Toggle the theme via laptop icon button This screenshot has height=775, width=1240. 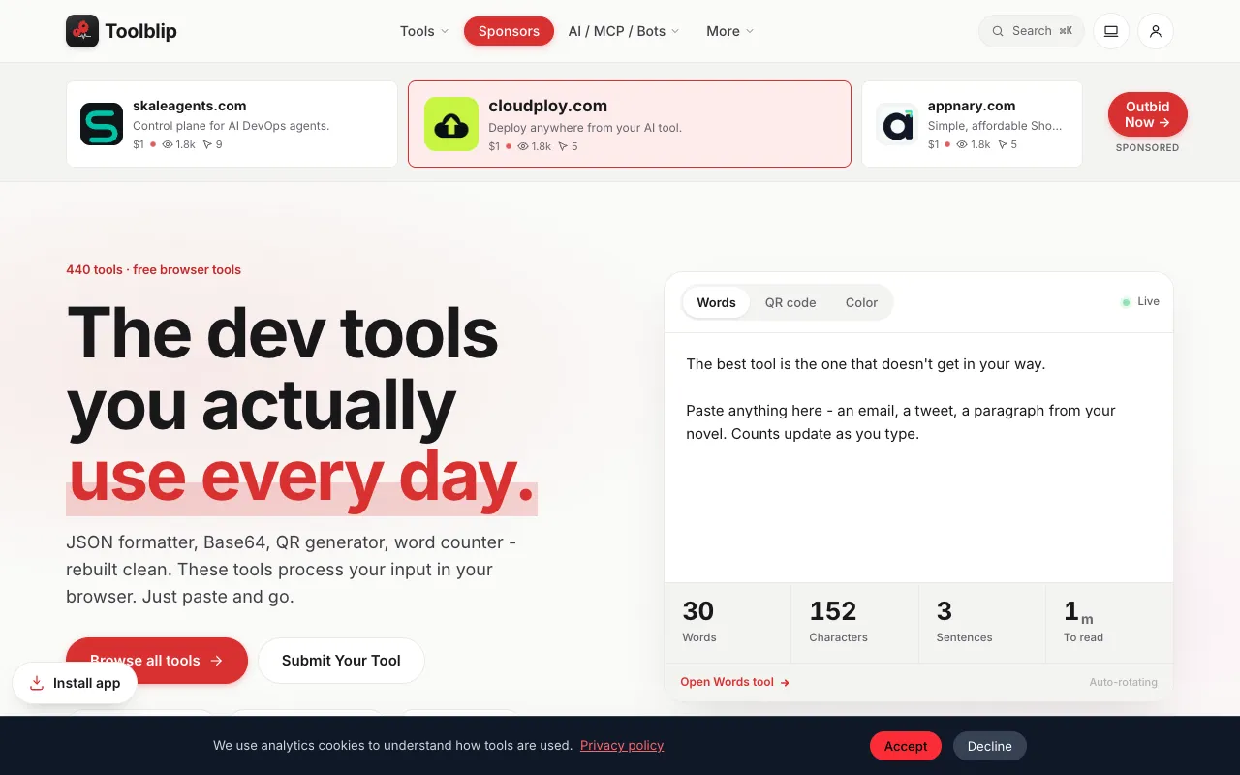[1111, 31]
